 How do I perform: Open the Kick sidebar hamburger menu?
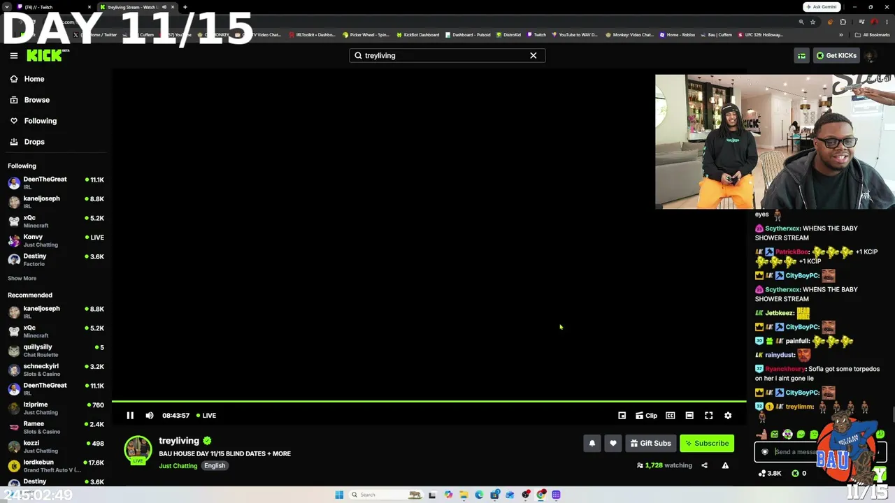(14, 55)
